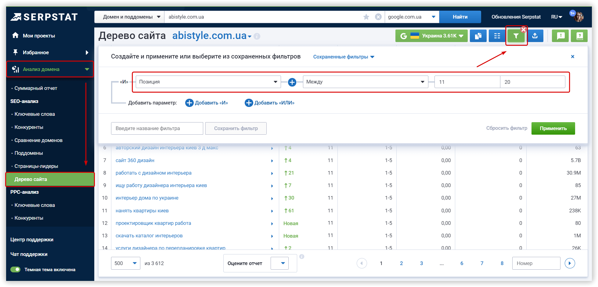Open the copy report icon

click(x=478, y=36)
